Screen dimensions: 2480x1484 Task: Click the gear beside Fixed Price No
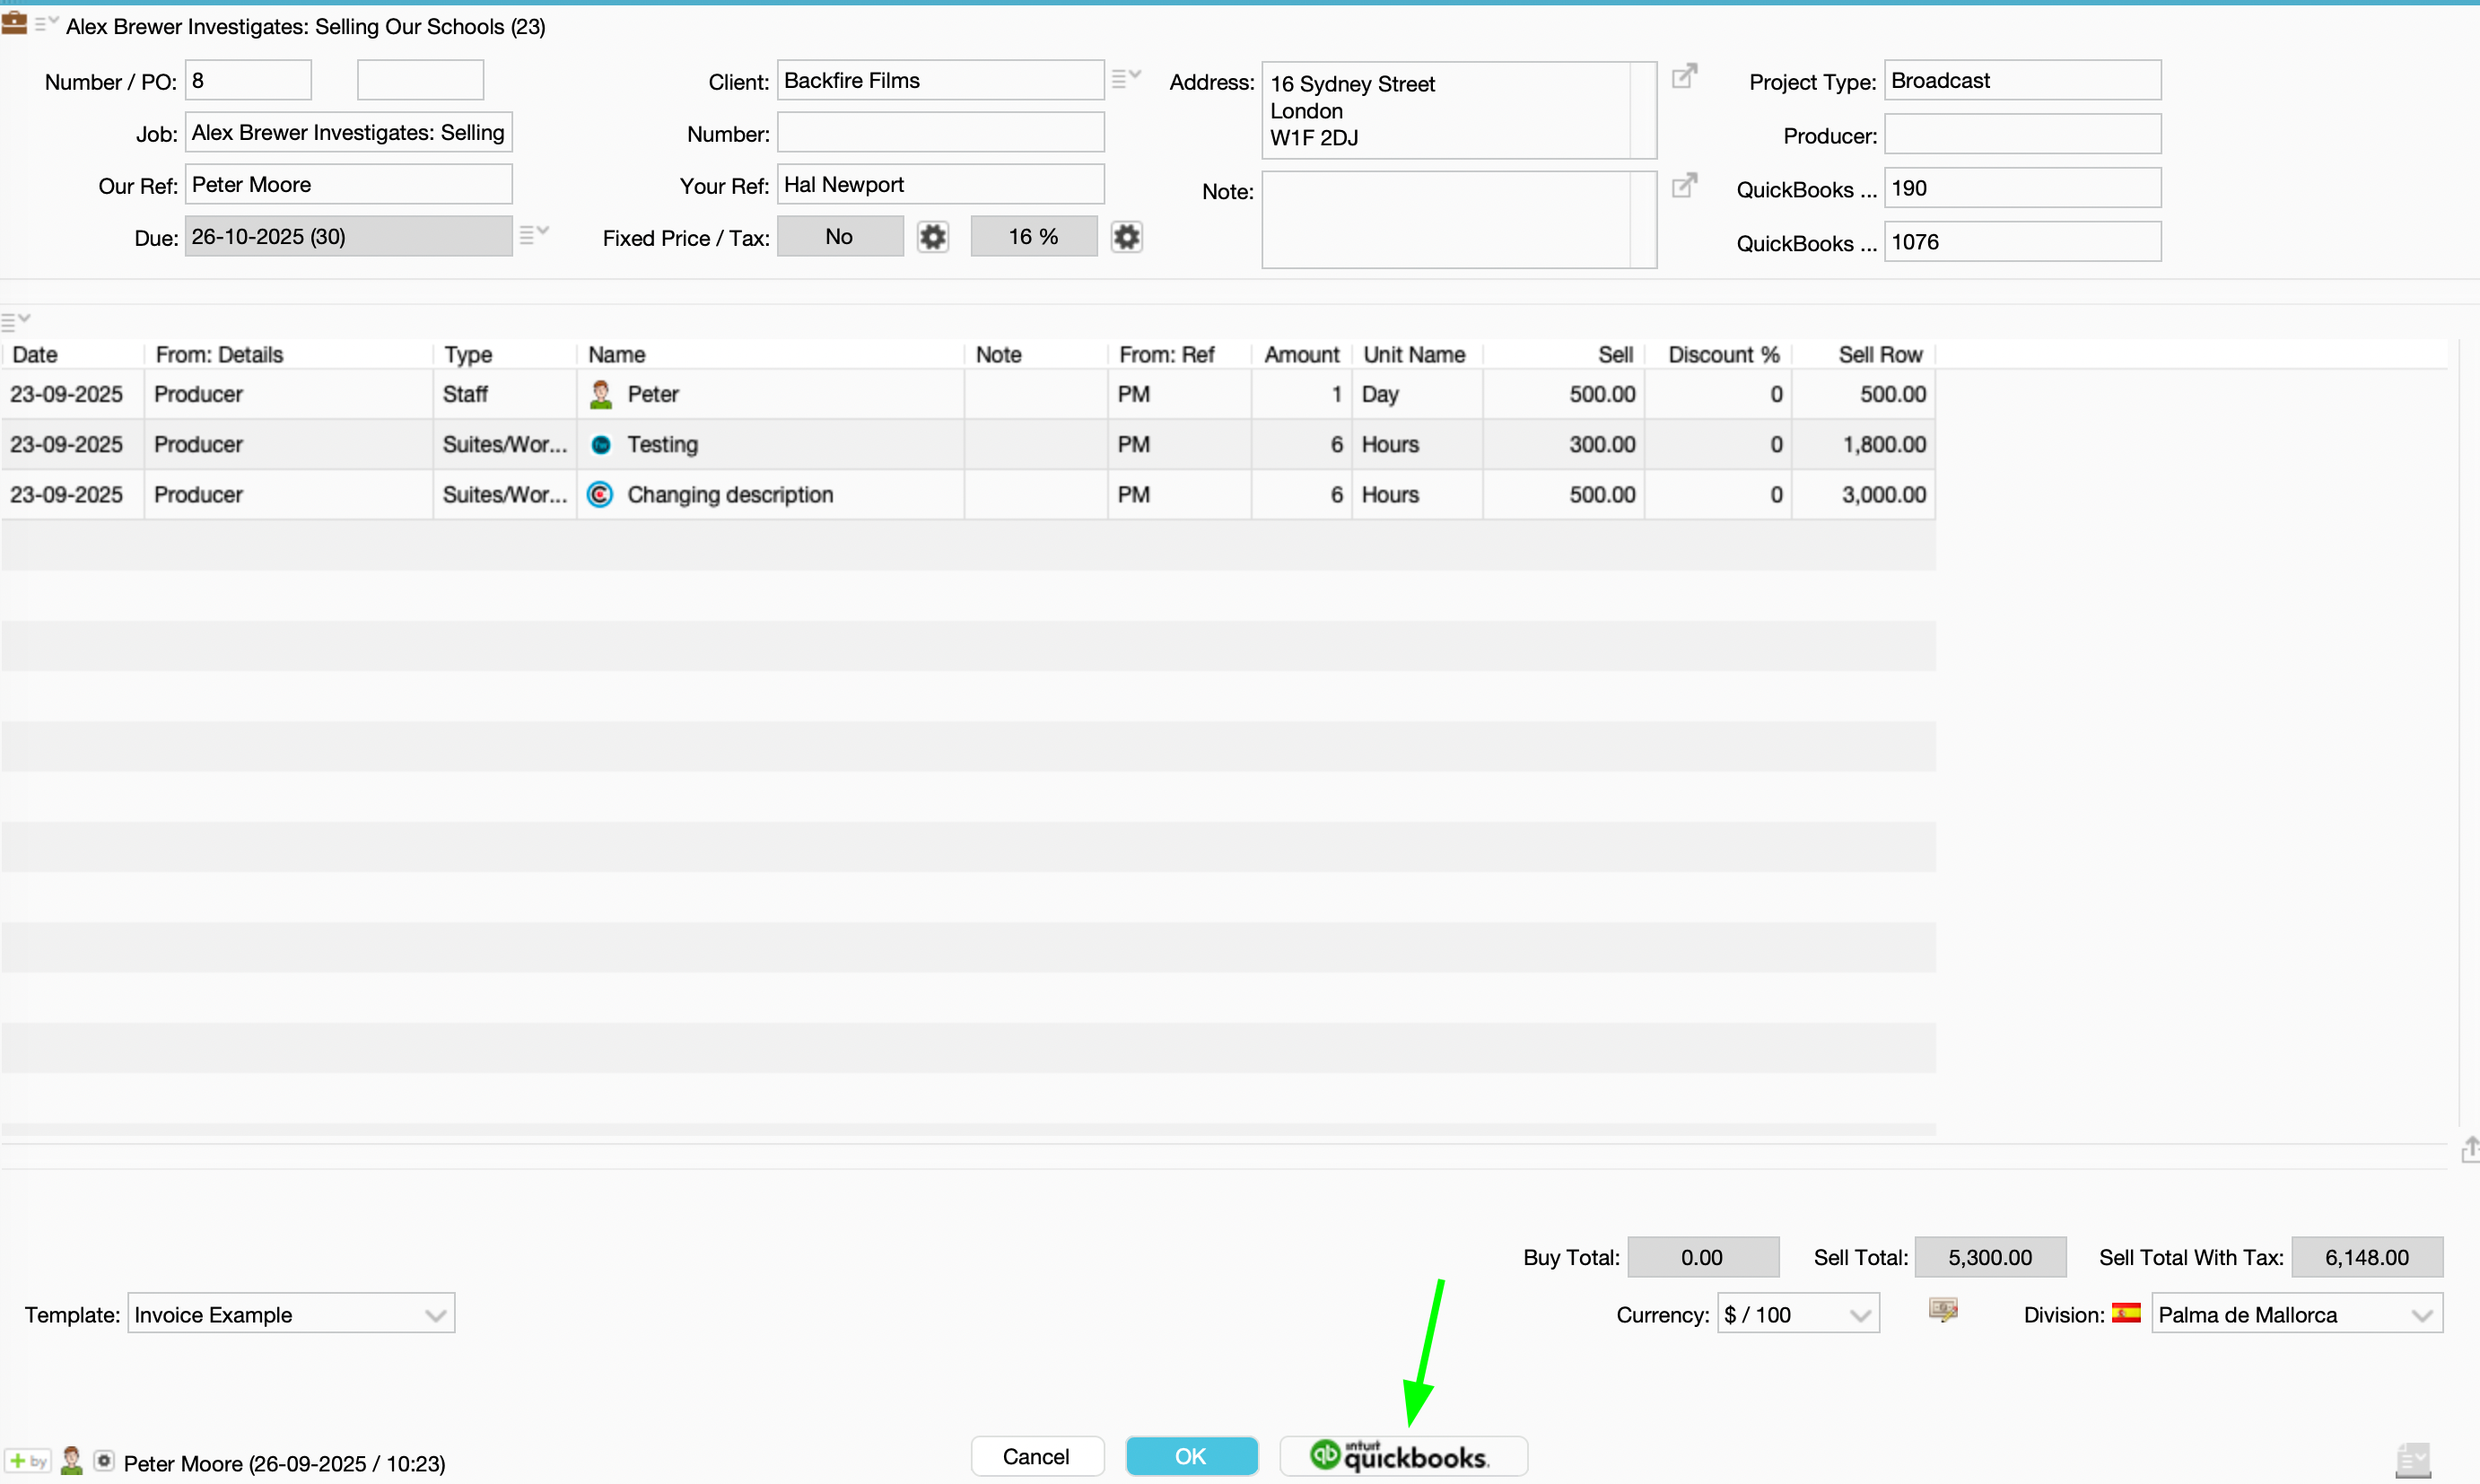point(932,237)
